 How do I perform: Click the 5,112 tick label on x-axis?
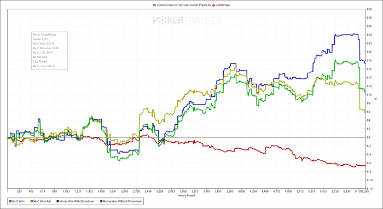[x=300, y=191]
